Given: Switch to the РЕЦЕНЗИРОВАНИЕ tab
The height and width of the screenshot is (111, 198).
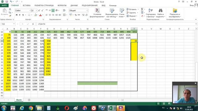Looking at the screenshot, I should pyautogui.click(x=90, y=6).
